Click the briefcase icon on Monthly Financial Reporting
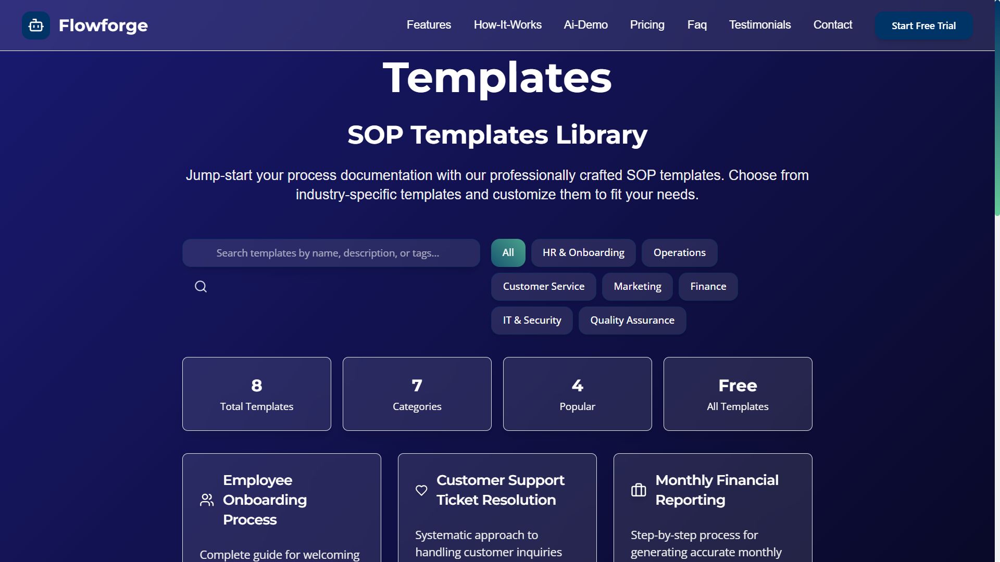This screenshot has width=1000, height=562. (x=639, y=490)
